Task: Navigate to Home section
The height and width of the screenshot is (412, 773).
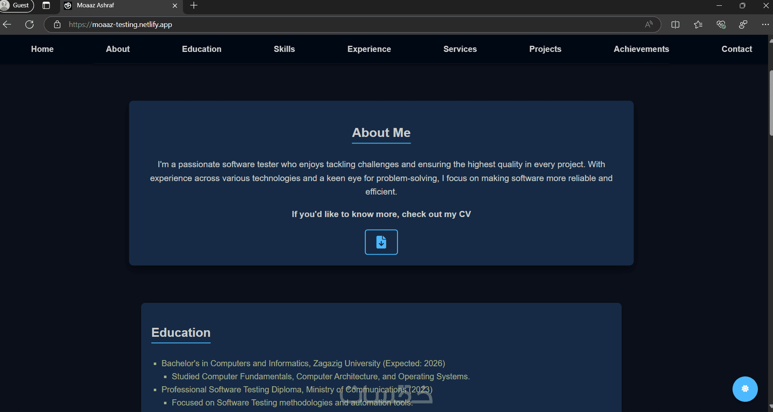Action: [42, 49]
